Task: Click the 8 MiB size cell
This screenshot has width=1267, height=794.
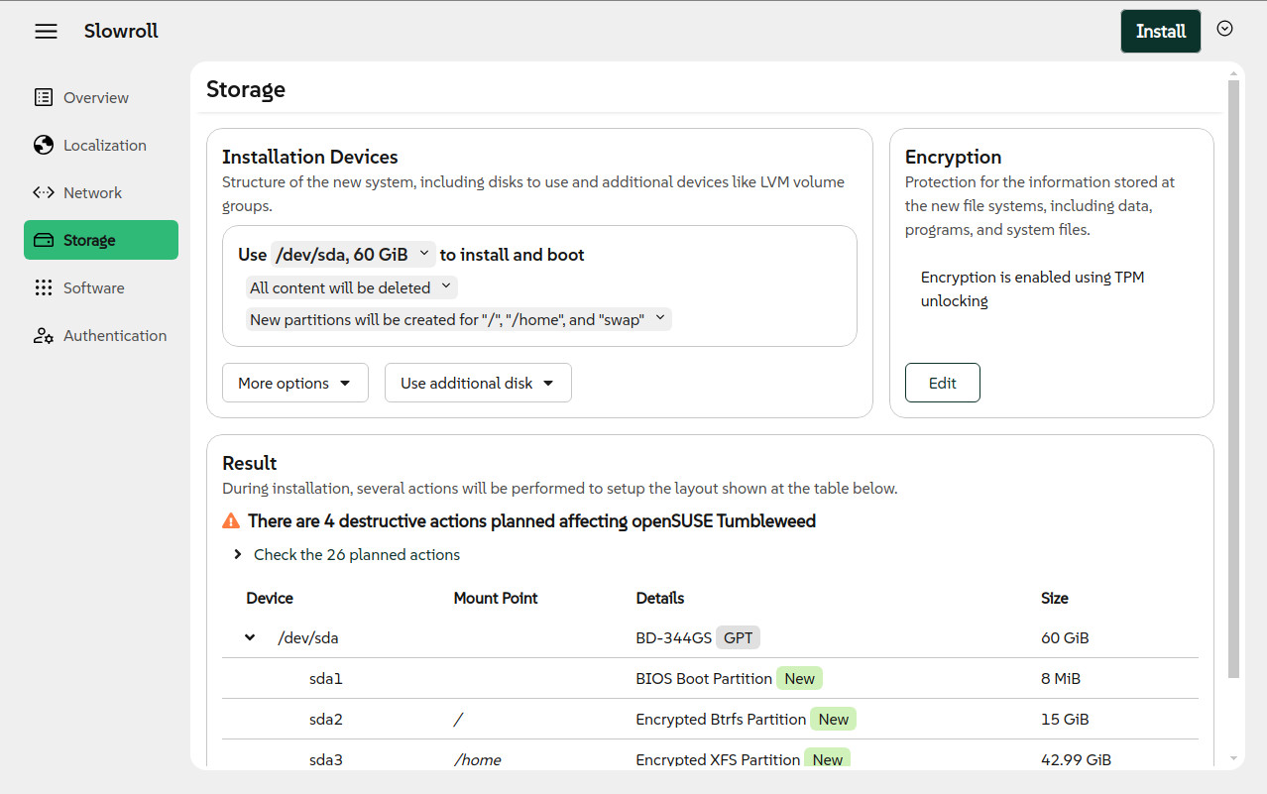Action: point(1061,679)
